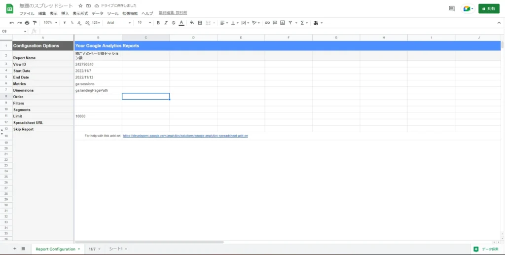Open the 表示形式 menu
The height and width of the screenshot is (255, 505).
[x=80, y=13]
